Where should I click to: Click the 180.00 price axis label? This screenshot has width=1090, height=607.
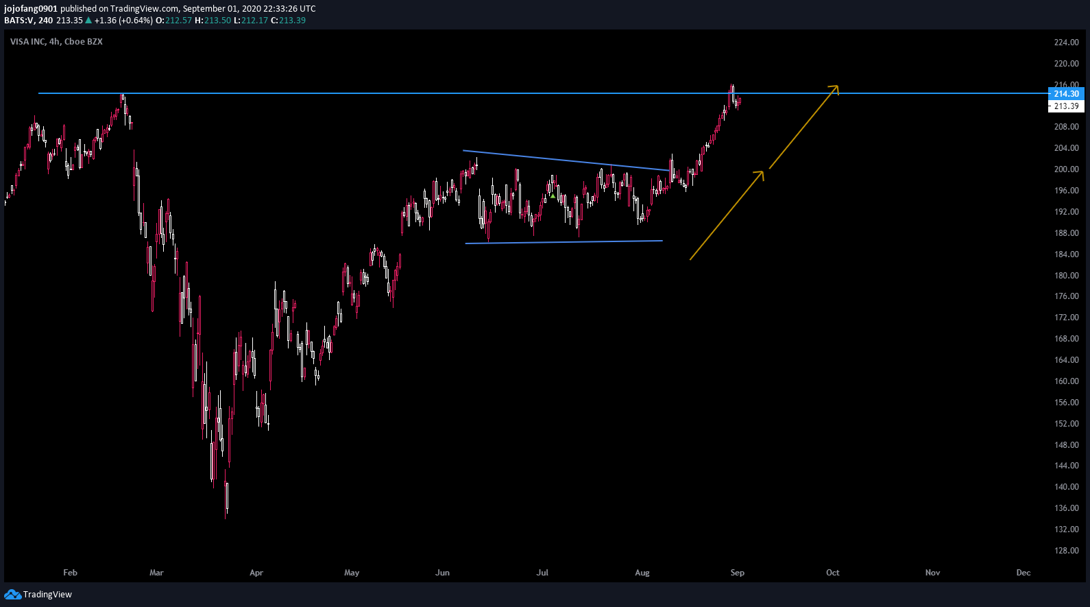click(x=1066, y=276)
